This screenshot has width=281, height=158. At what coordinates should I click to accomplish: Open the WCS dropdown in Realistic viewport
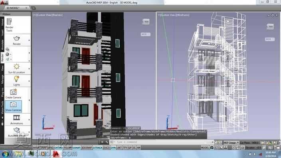click(x=146, y=34)
